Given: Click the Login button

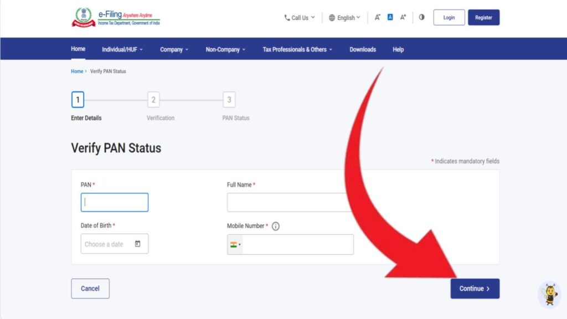Looking at the screenshot, I should pos(449,17).
